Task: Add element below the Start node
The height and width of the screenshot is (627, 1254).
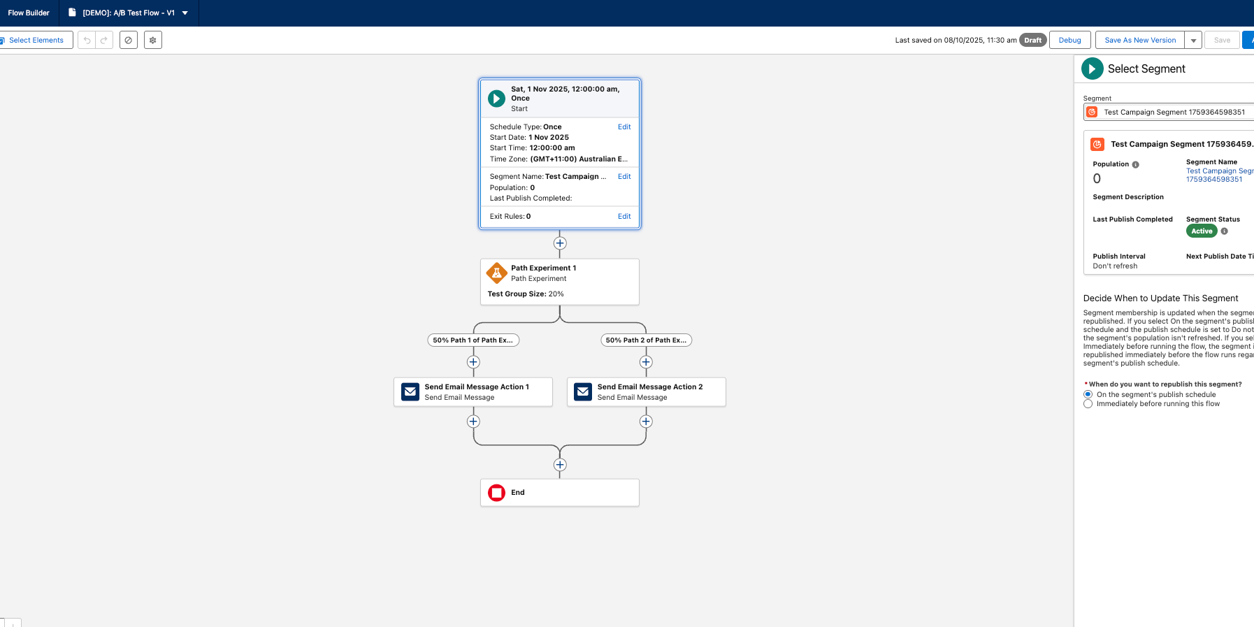Action: (560, 243)
